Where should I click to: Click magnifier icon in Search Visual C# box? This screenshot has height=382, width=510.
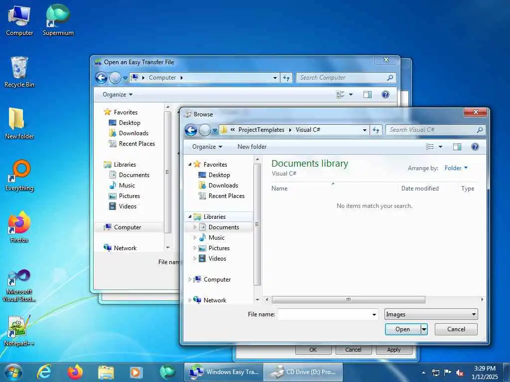(x=480, y=130)
